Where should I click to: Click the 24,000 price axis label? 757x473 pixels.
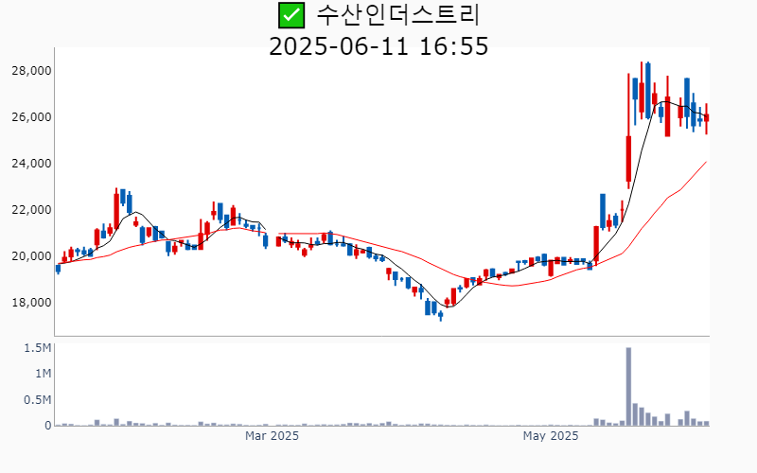coord(31,164)
